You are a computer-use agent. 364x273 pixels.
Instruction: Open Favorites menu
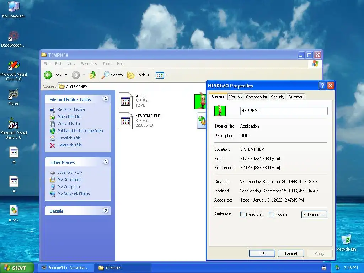89,64
